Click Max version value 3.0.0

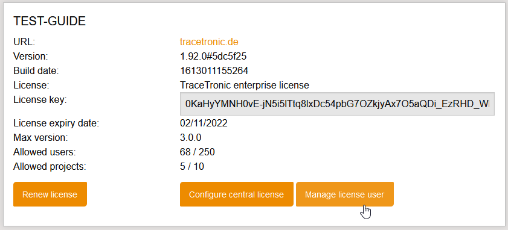[x=190, y=138]
